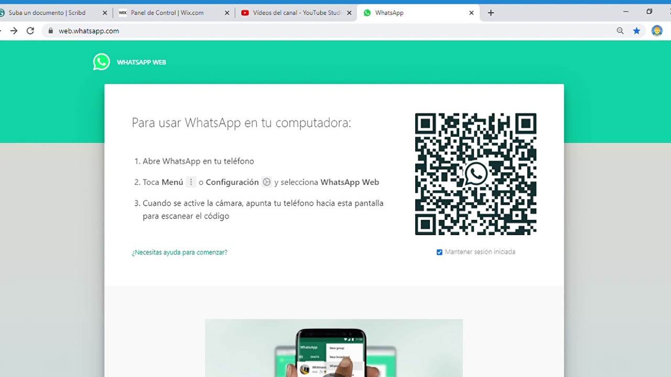This screenshot has height=377, width=671.
Task: Uncheck Mantener sesión iniciada checkbox
Action: [x=439, y=252]
